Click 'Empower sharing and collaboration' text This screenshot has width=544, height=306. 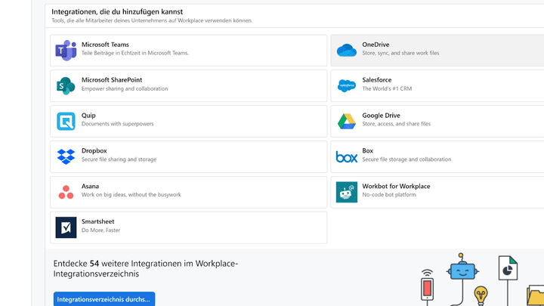click(x=125, y=88)
